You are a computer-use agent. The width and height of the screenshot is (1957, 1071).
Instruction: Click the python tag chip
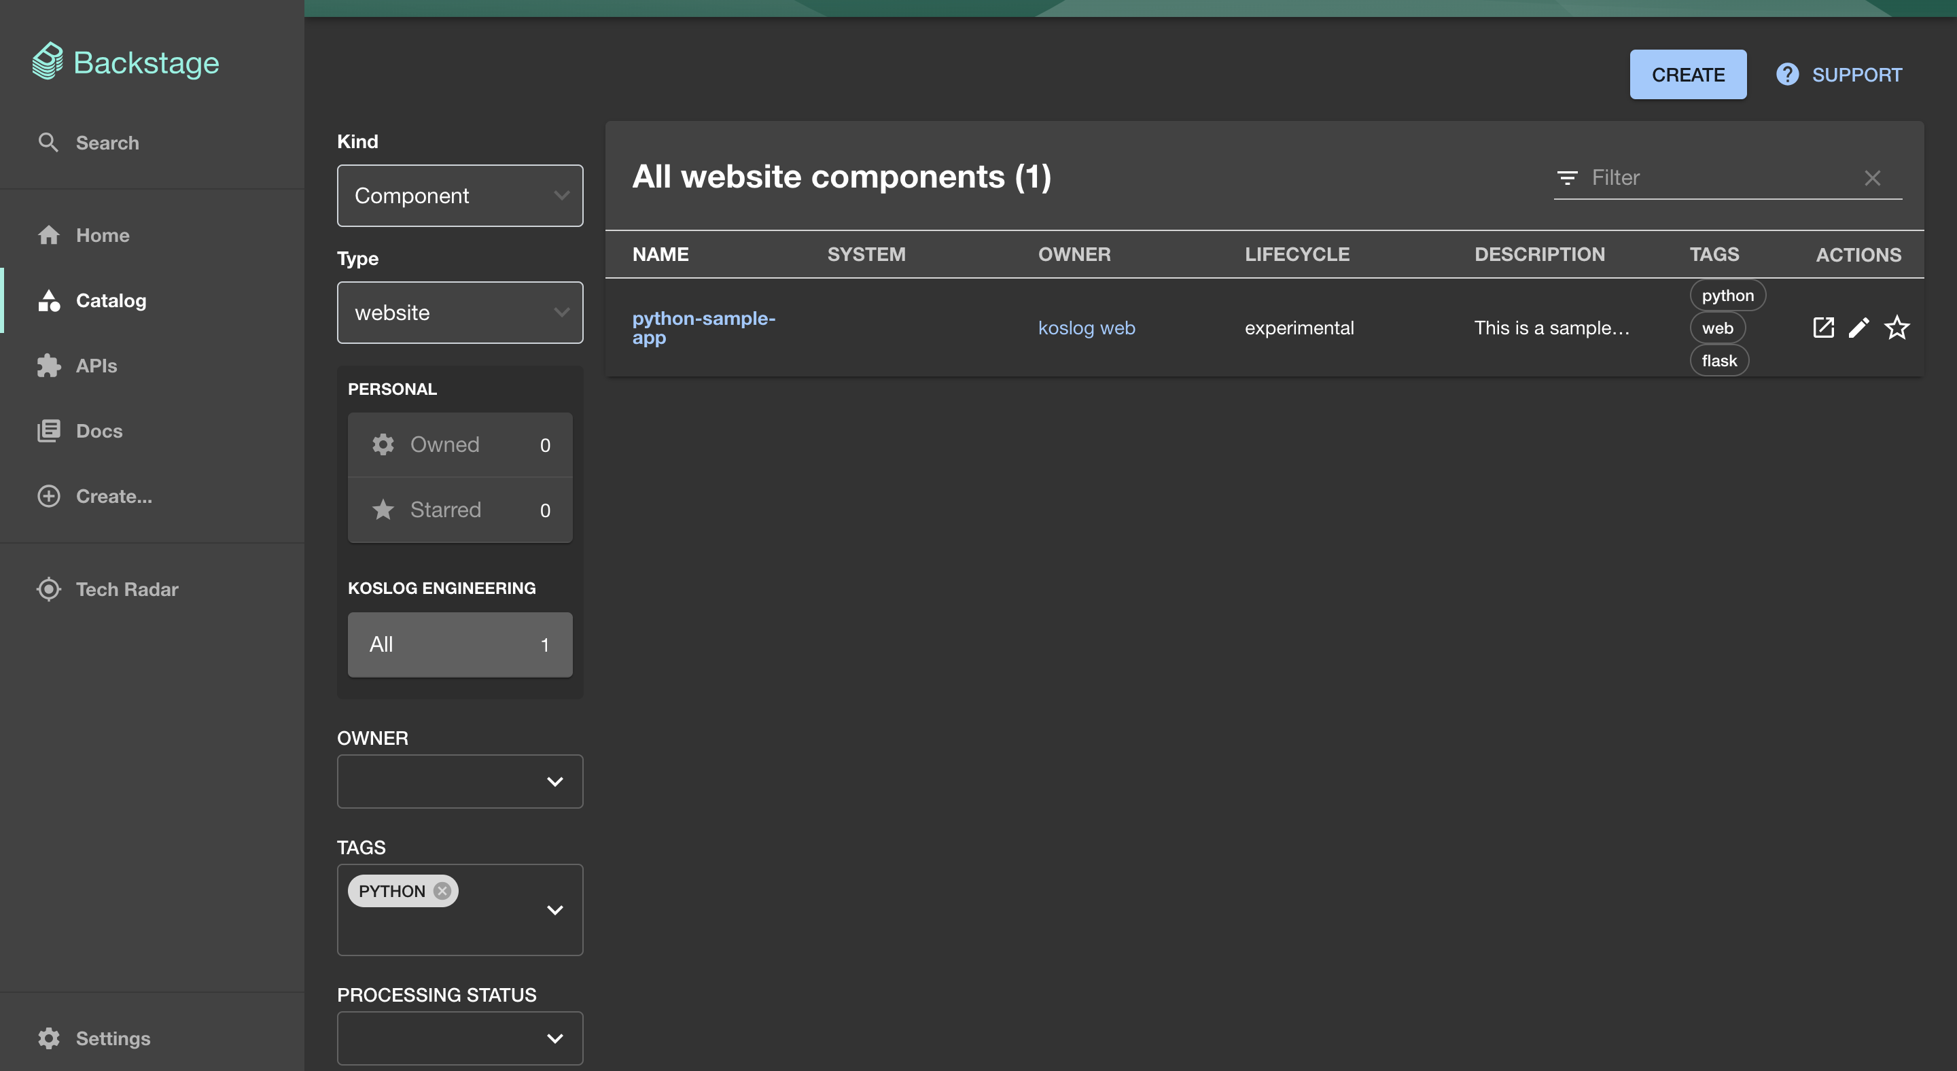(x=1727, y=296)
